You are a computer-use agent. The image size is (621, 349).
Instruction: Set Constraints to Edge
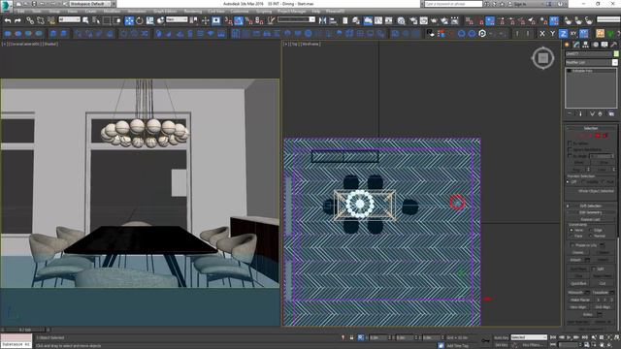click(x=591, y=230)
